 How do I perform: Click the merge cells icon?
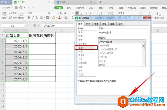tap(99, 14)
